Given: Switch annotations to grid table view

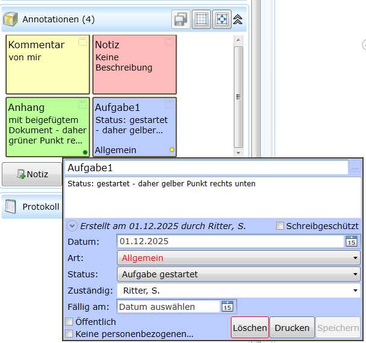Looking at the screenshot, I should point(201,19).
